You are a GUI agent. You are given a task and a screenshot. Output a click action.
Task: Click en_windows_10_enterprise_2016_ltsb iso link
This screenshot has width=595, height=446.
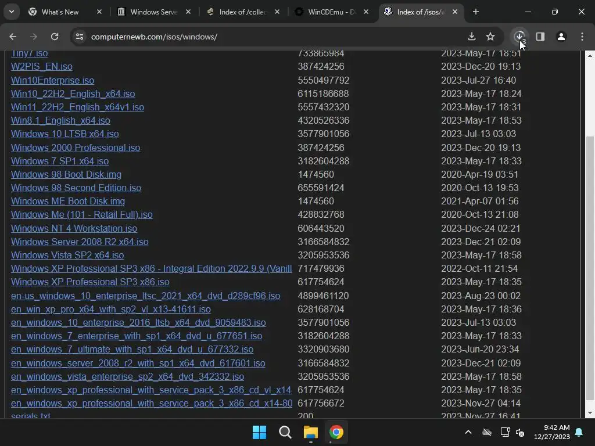coord(138,322)
